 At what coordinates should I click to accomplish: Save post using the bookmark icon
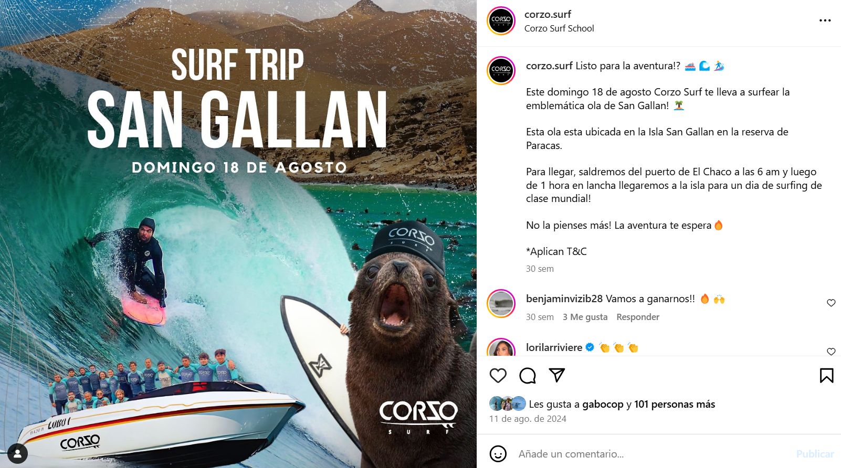tap(826, 375)
